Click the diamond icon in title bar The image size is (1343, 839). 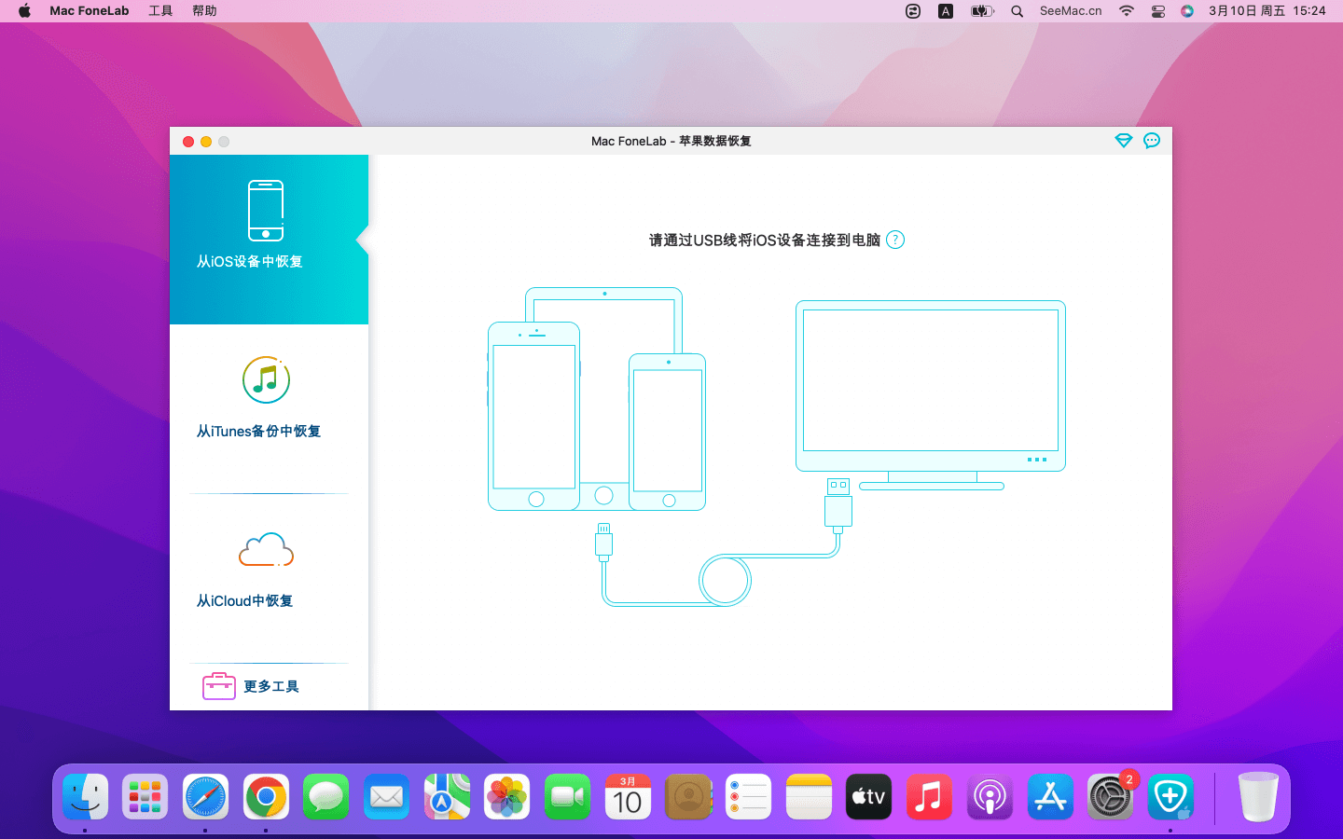1123,141
